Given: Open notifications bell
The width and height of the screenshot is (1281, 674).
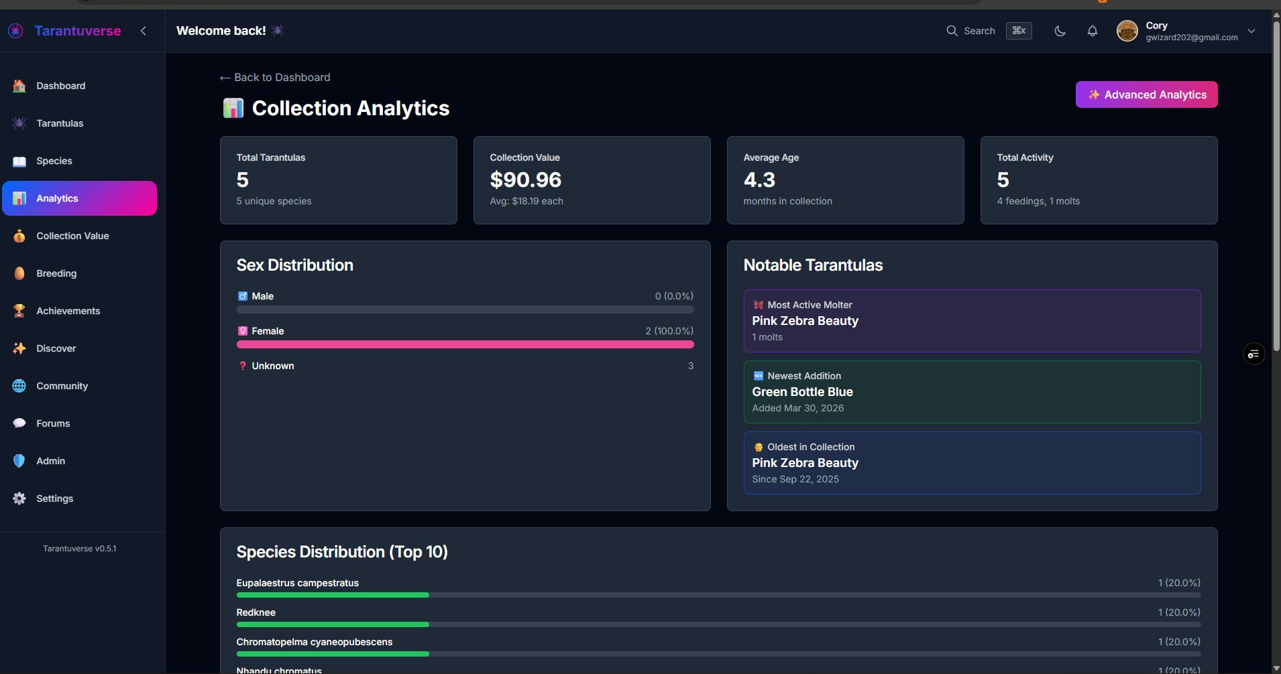Looking at the screenshot, I should click(x=1093, y=31).
